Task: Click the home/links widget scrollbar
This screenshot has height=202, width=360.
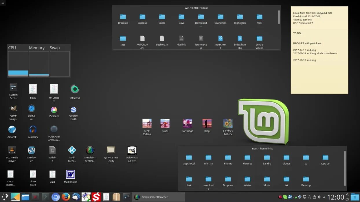Action: (x=345, y=168)
